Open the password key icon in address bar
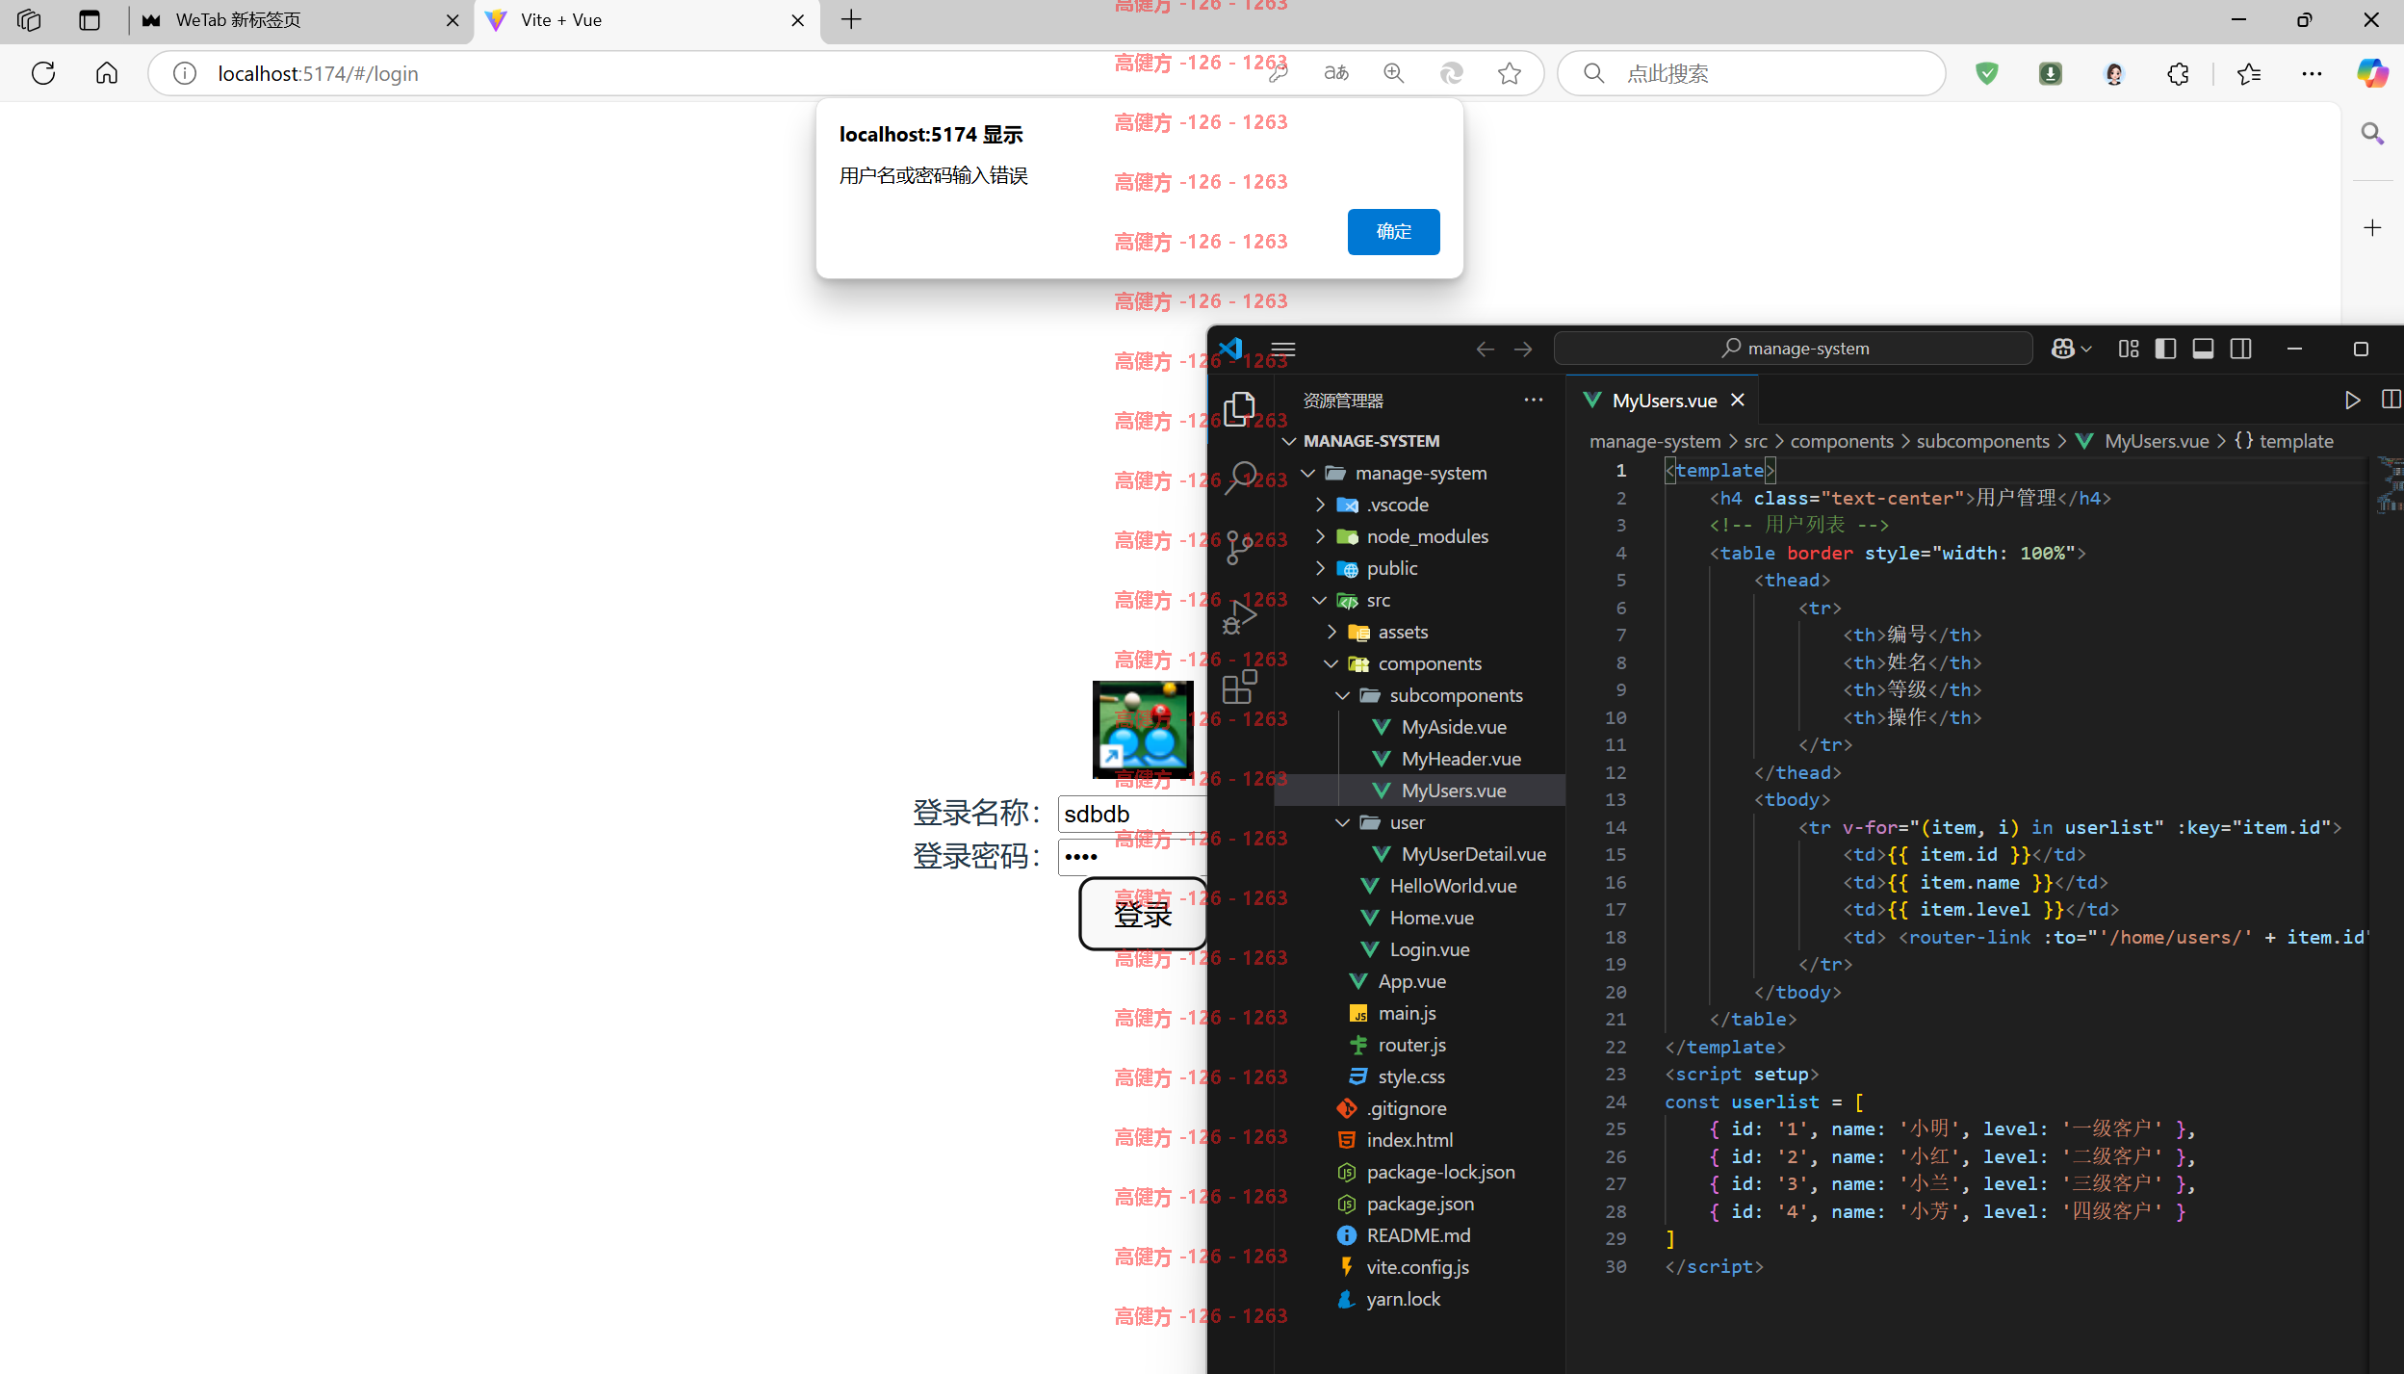The height and width of the screenshot is (1374, 2404). pos(1279,73)
